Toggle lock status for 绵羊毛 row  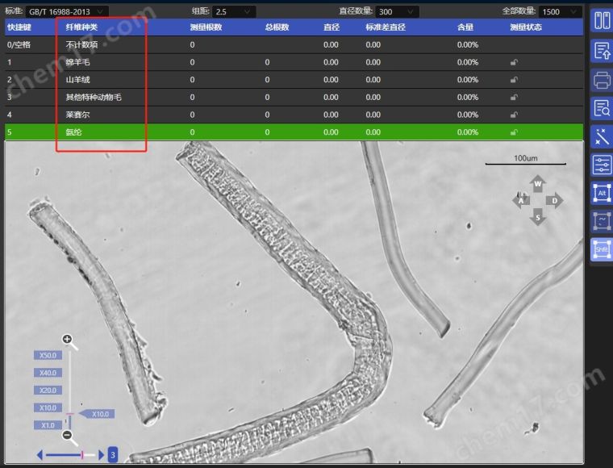514,62
